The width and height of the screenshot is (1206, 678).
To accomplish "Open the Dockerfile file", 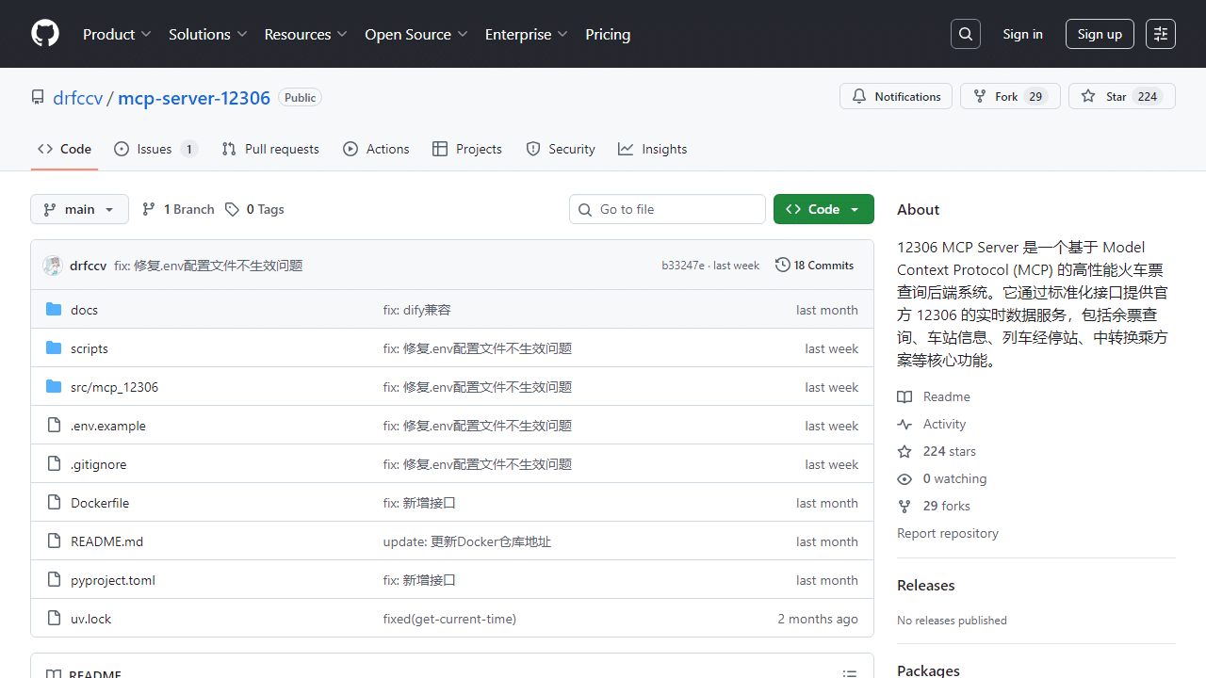I will [x=100, y=503].
